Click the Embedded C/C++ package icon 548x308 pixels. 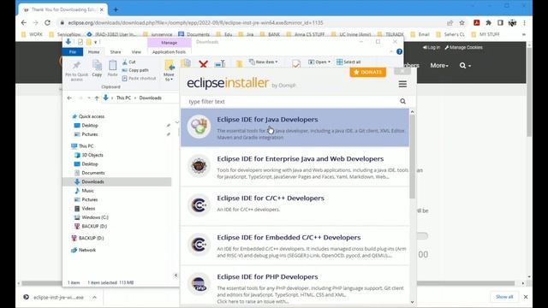click(x=199, y=245)
